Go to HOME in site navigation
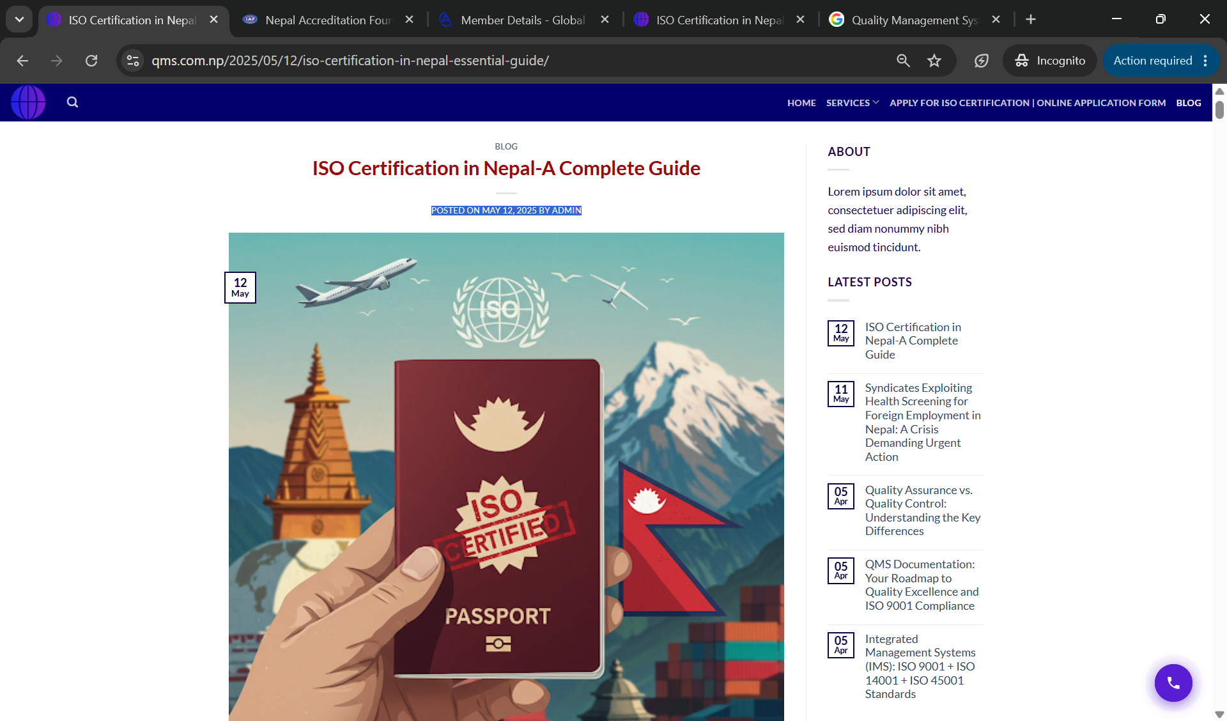 pos(801,103)
